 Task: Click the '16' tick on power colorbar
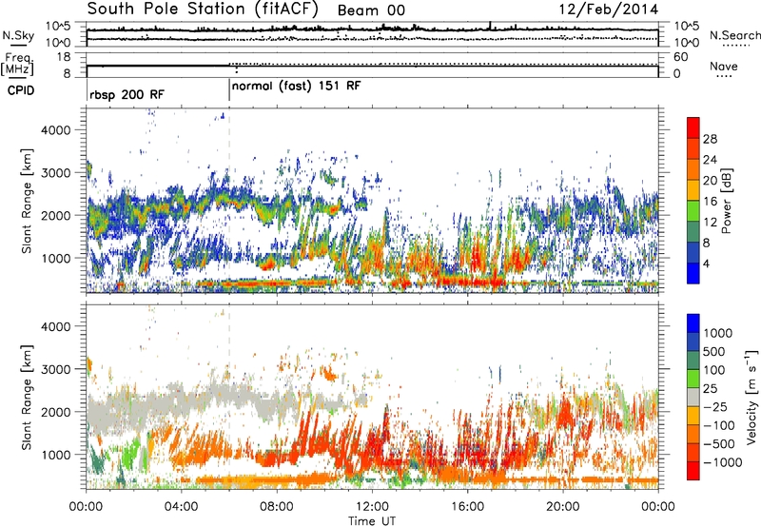point(710,202)
